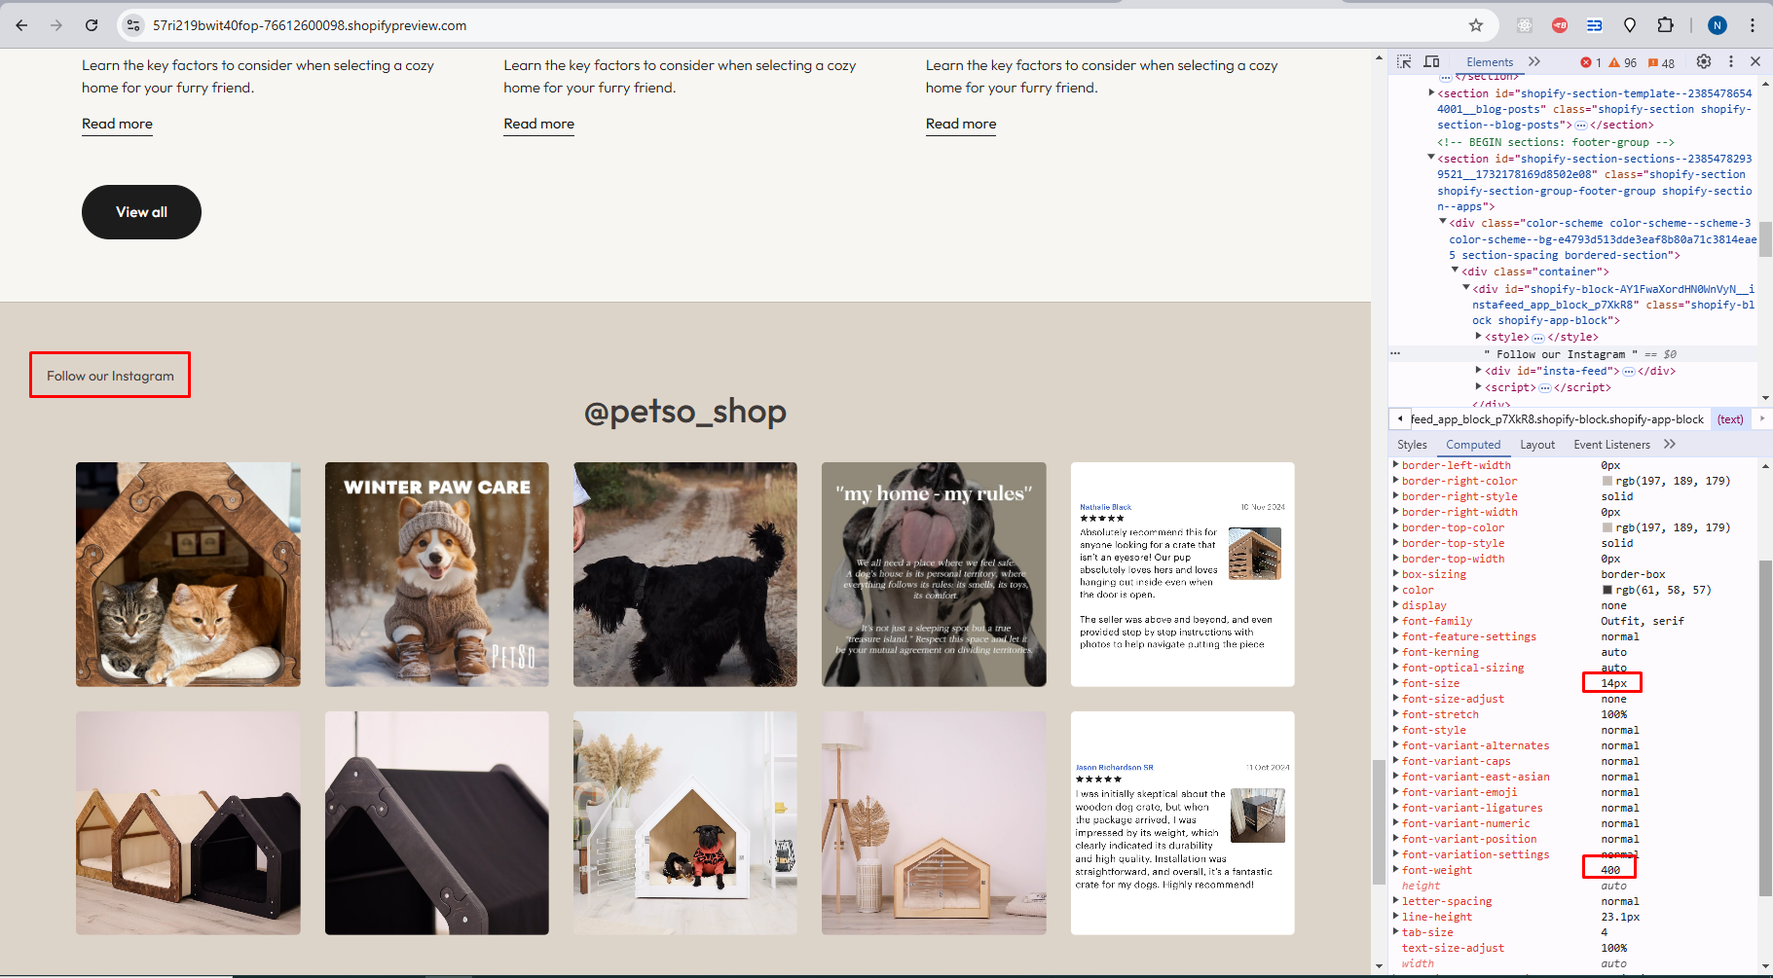View site information icon in address bar
The height and width of the screenshot is (978, 1773).
[x=133, y=25]
